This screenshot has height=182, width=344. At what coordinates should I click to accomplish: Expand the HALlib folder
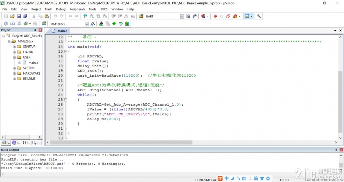(14, 52)
